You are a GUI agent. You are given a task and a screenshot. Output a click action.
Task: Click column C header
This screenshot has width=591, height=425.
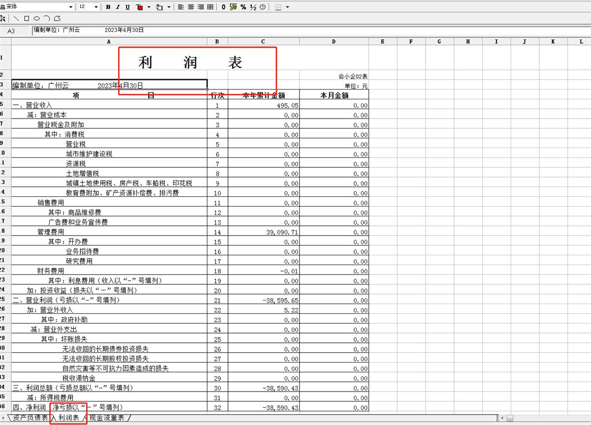[x=263, y=42]
